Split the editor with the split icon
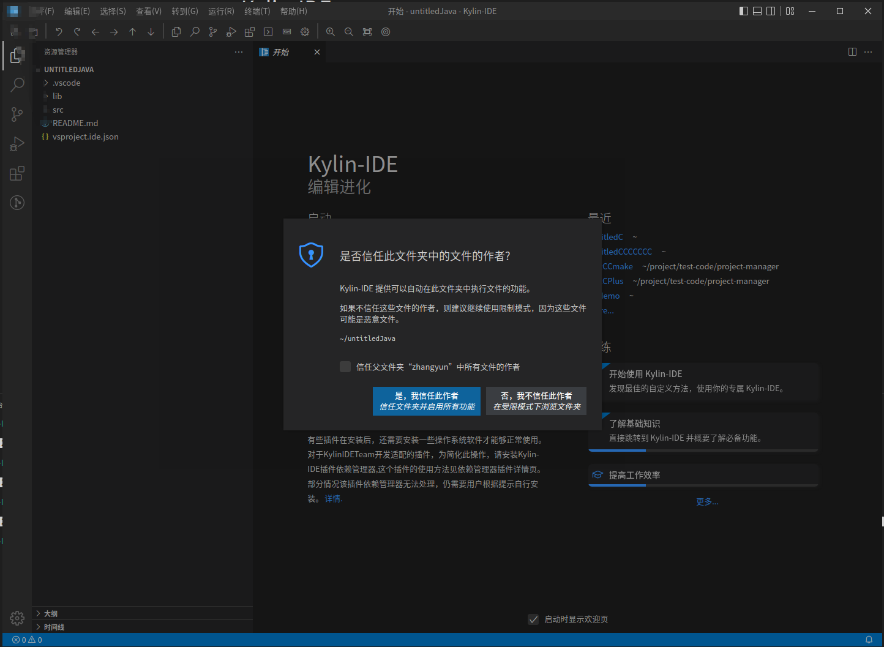The width and height of the screenshot is (884, 647). 852,52
